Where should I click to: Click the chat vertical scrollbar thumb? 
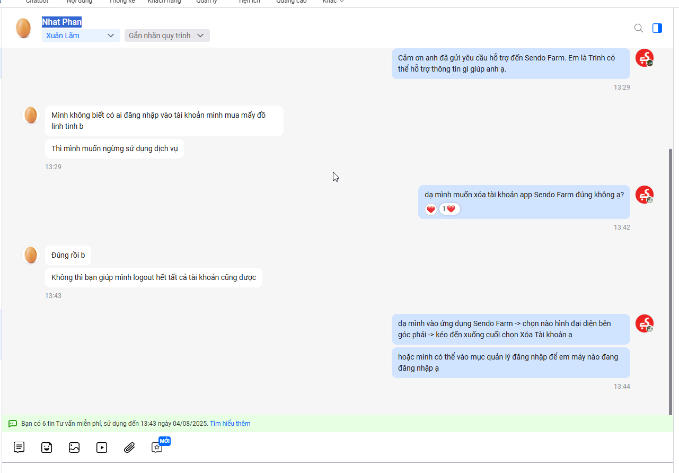(x=671, y=282)
